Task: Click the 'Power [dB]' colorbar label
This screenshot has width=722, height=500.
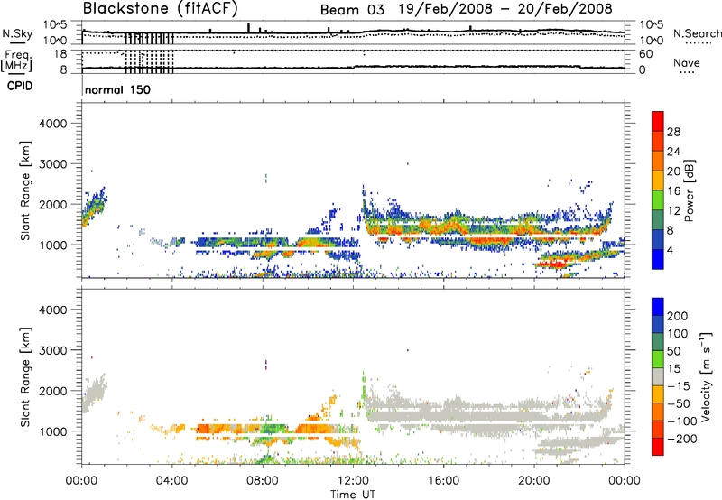Action: point(689,190)
